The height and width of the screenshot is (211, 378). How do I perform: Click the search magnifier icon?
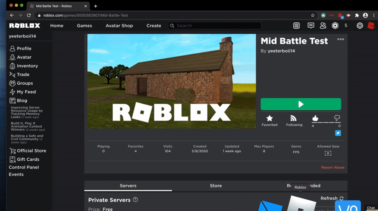(x=172, y=26)
